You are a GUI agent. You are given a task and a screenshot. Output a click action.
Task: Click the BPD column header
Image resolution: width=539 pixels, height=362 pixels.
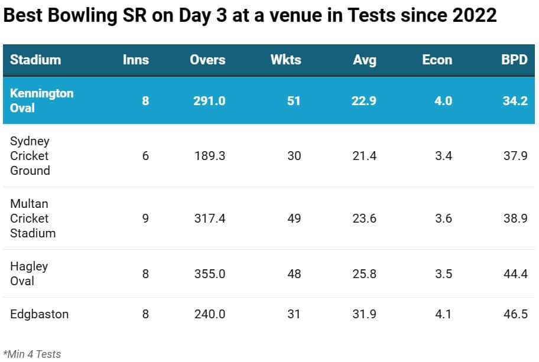click(514, 60)
